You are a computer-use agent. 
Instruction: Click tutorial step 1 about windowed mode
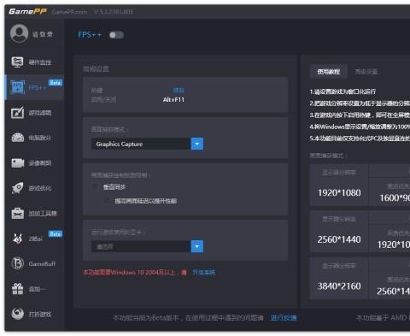coord(343,91)
